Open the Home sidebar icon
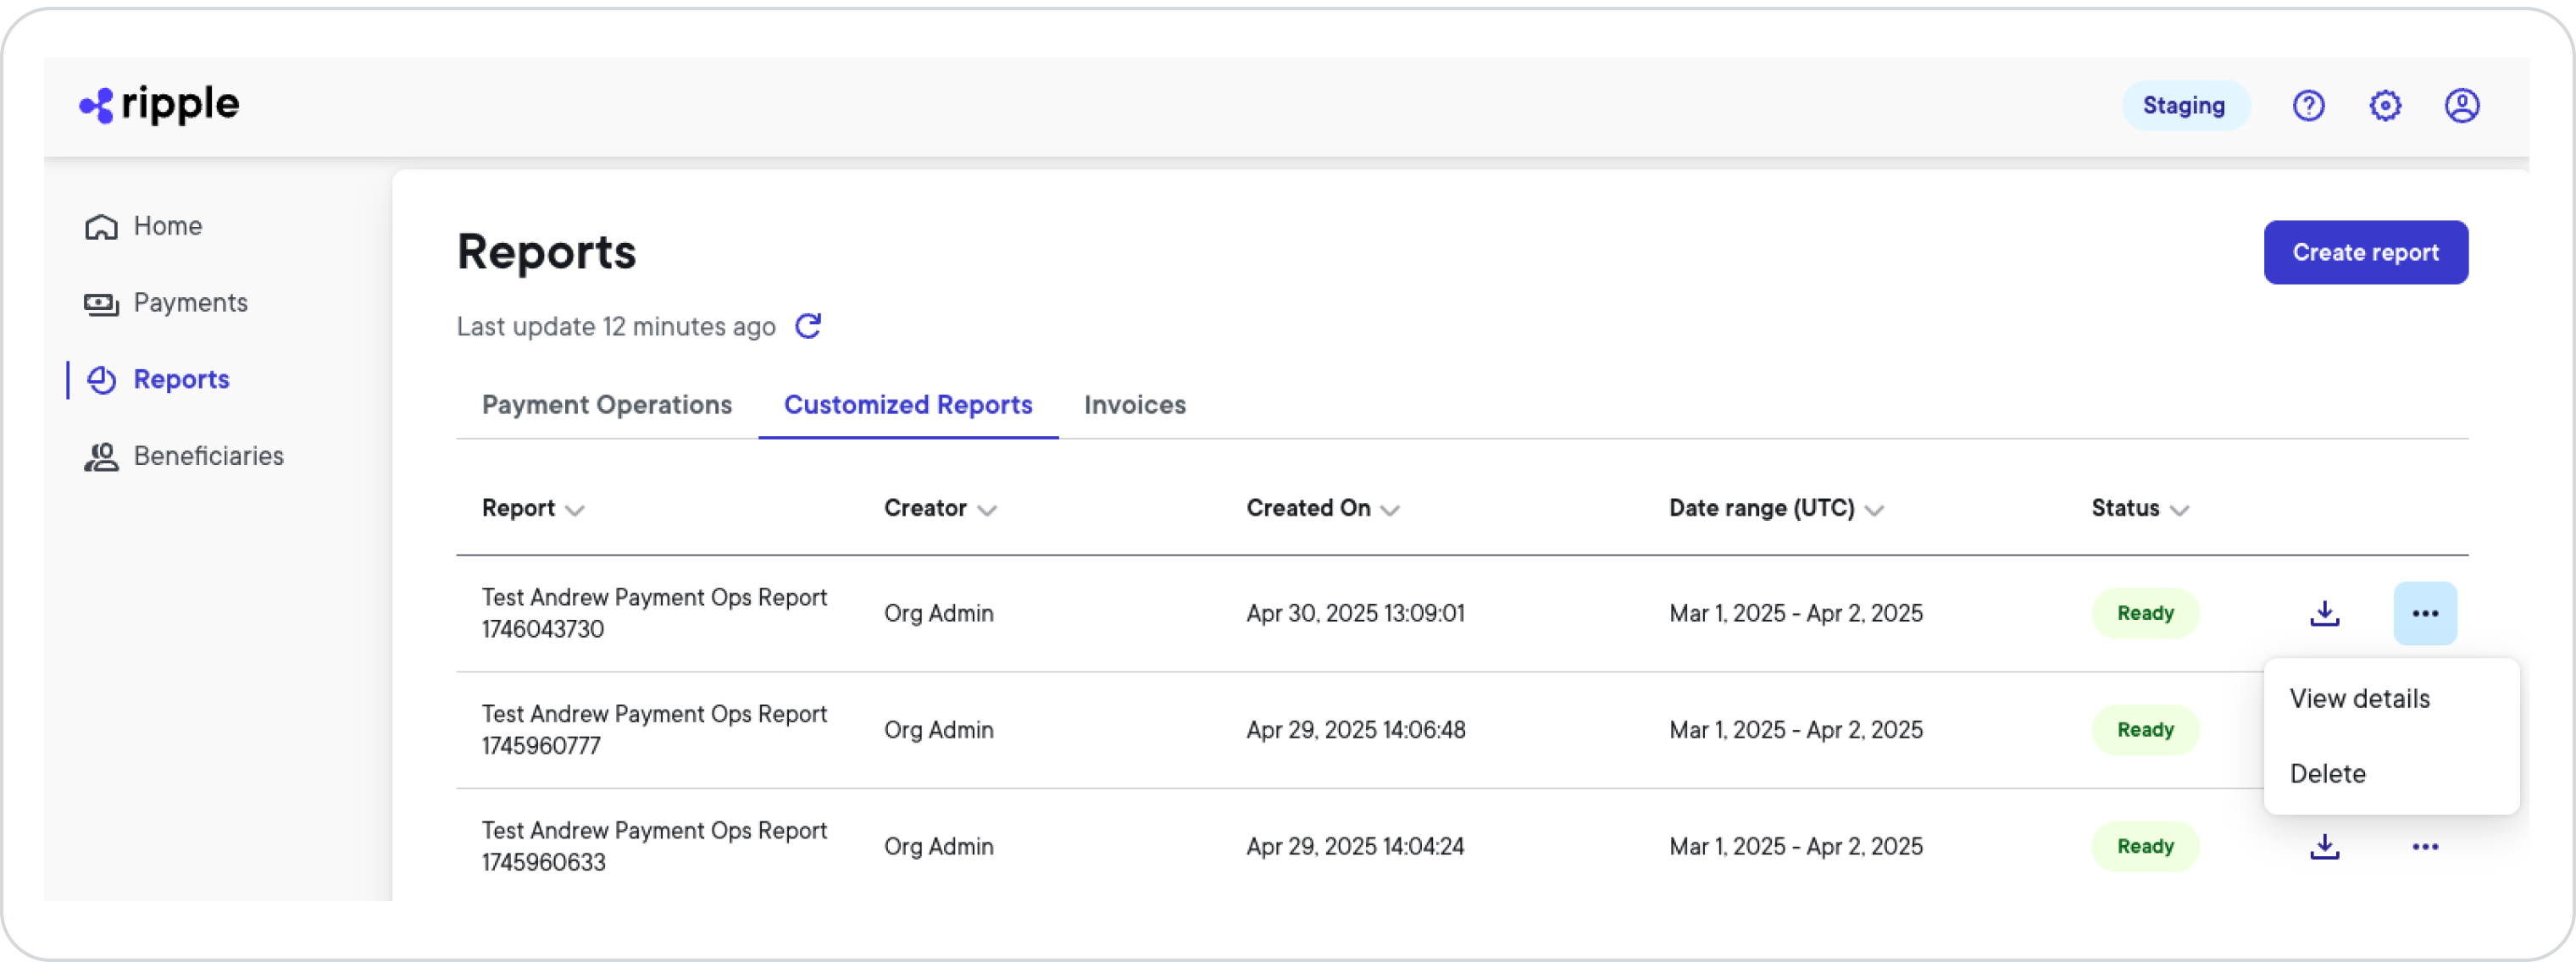The height and width of the screenshot is (962, 2576). tap(100, 226)
